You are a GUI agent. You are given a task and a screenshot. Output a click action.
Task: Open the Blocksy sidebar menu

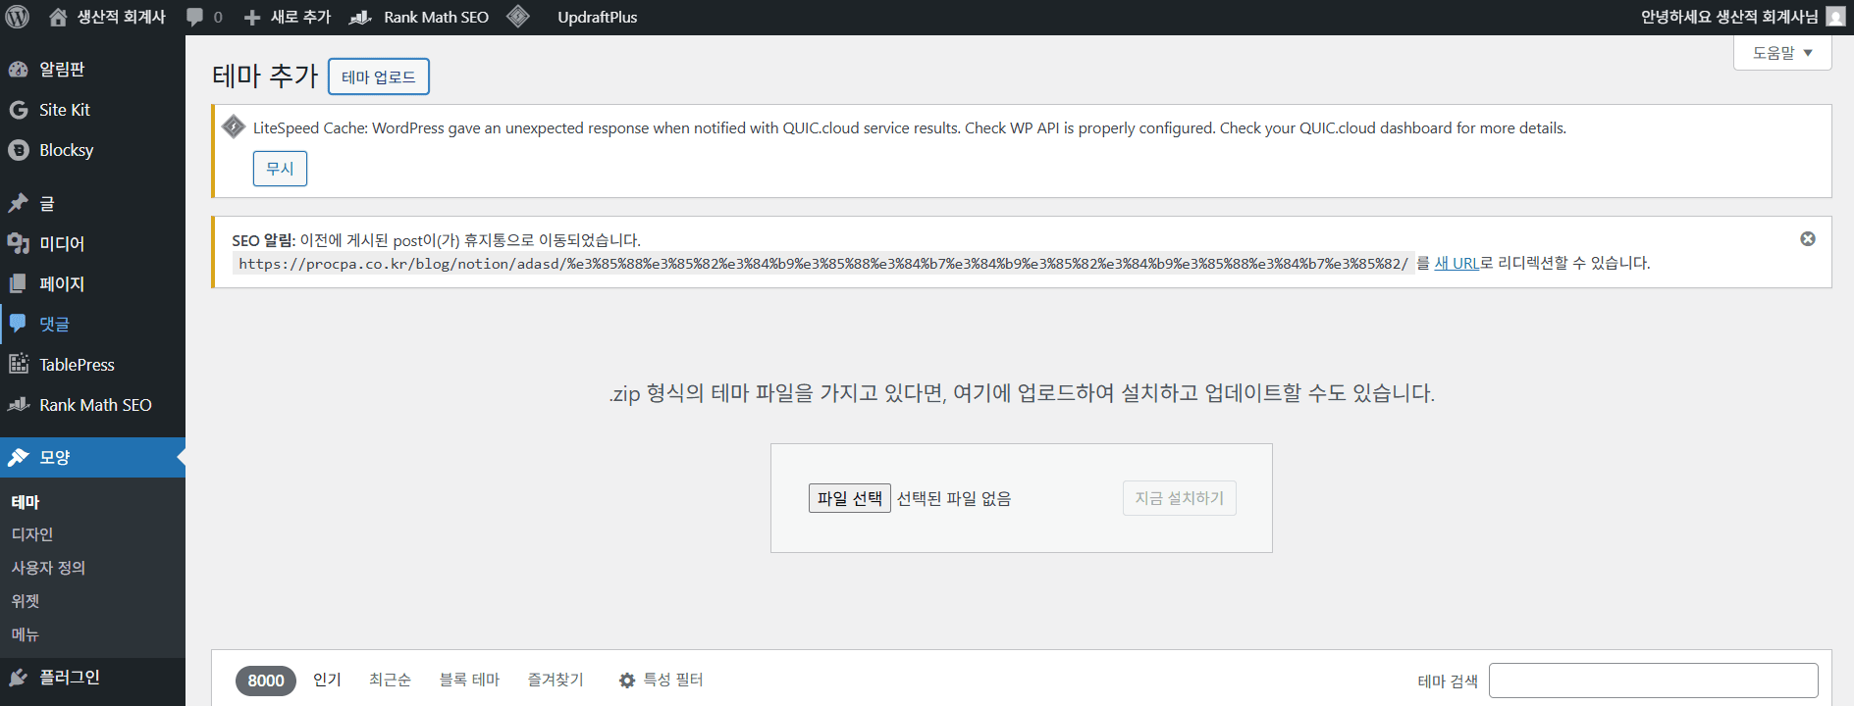(x=66, y=150)
